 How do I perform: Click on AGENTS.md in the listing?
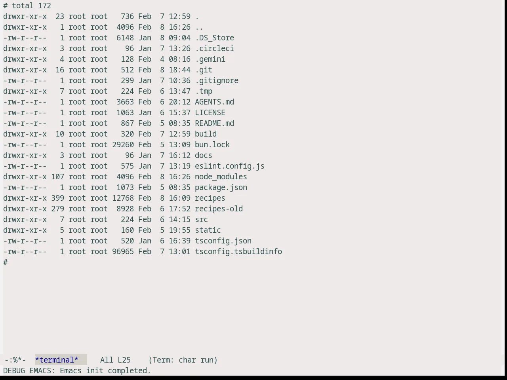coord(214,102)
